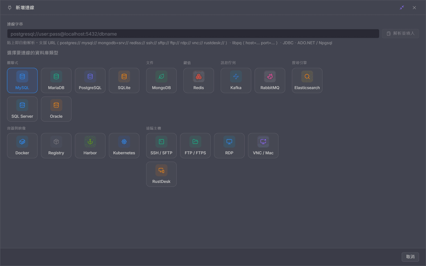
Task: Click the 連線字串 field label
Action: (x=15, y=24)
